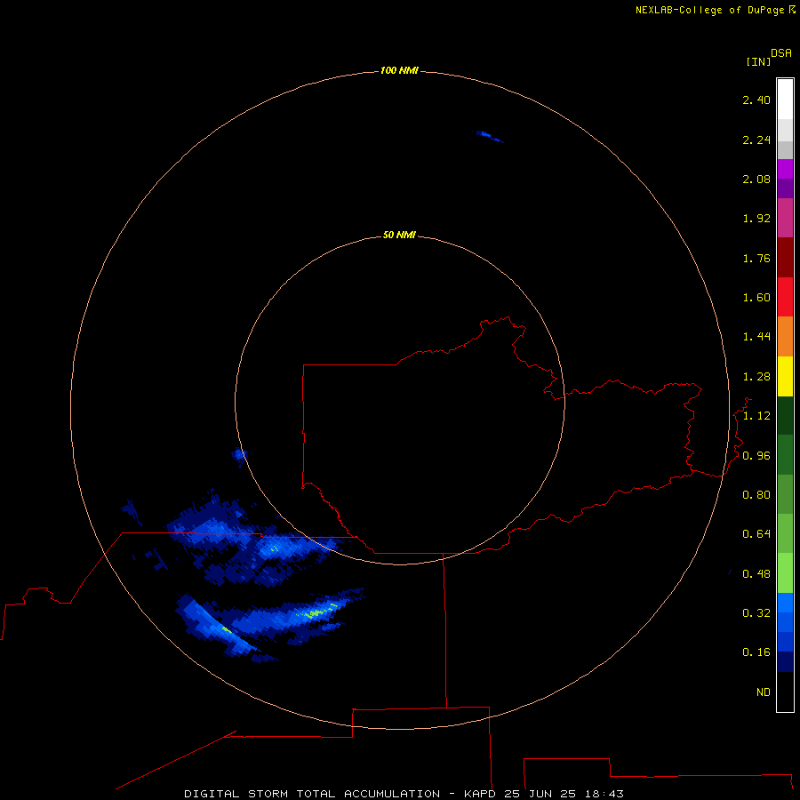Click the 50 NMI range ring label
The width and height of the screenshot is (800, 800).
(x=399, y=235)
